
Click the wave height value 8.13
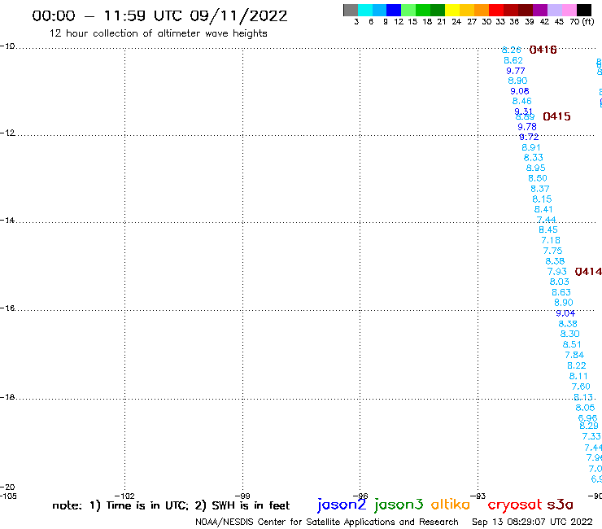[582, 397]
